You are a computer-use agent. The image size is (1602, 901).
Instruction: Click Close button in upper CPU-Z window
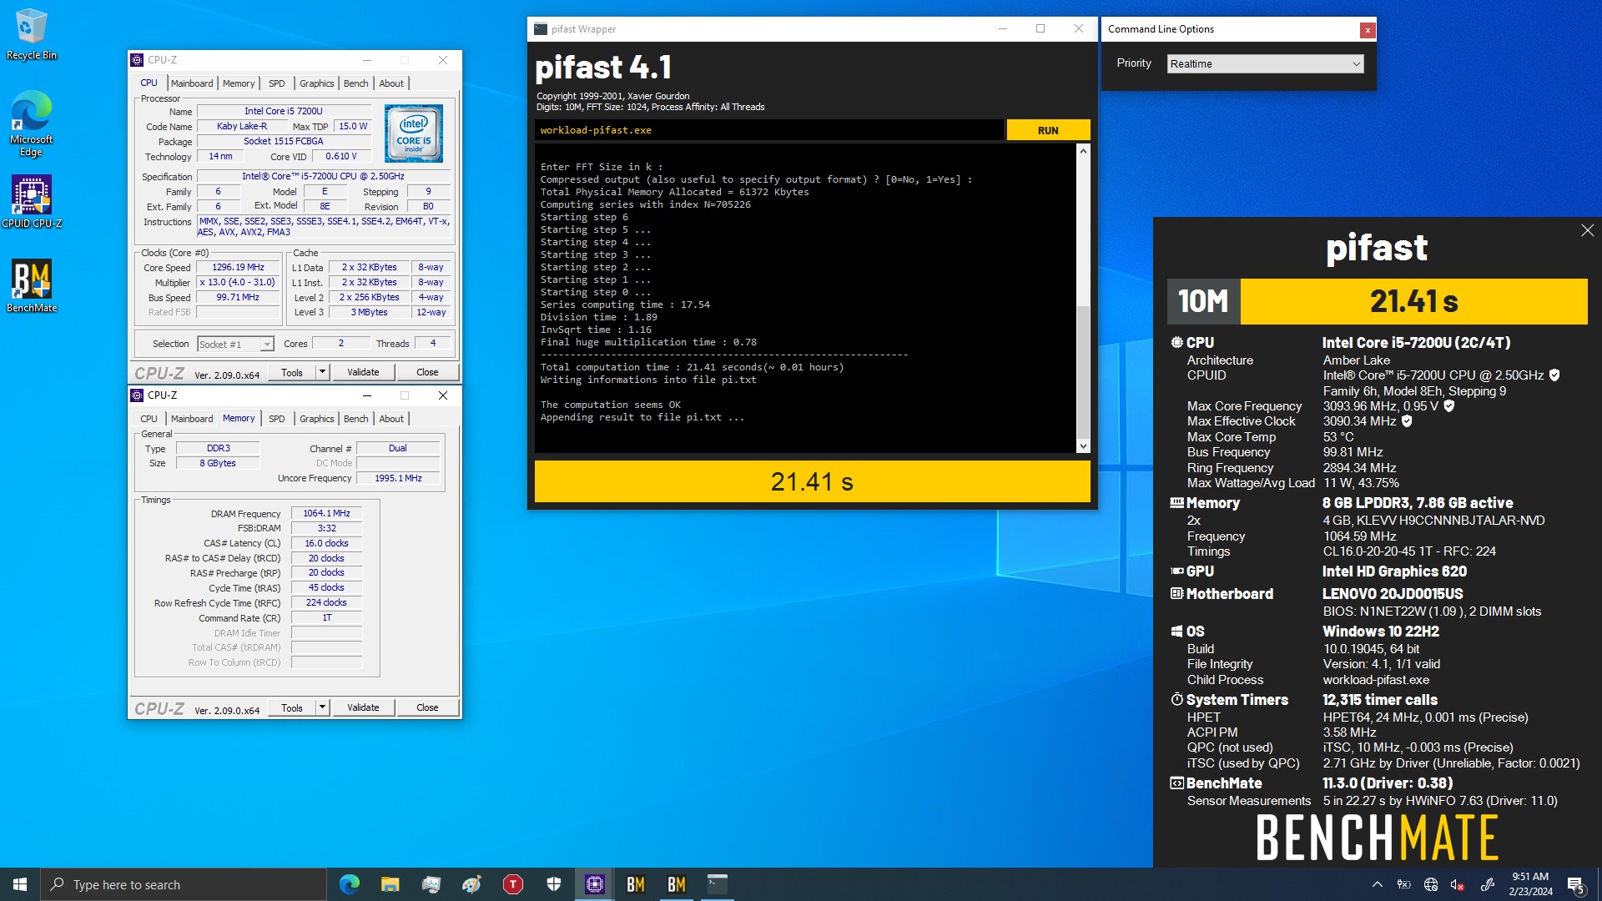click(427, 372)
